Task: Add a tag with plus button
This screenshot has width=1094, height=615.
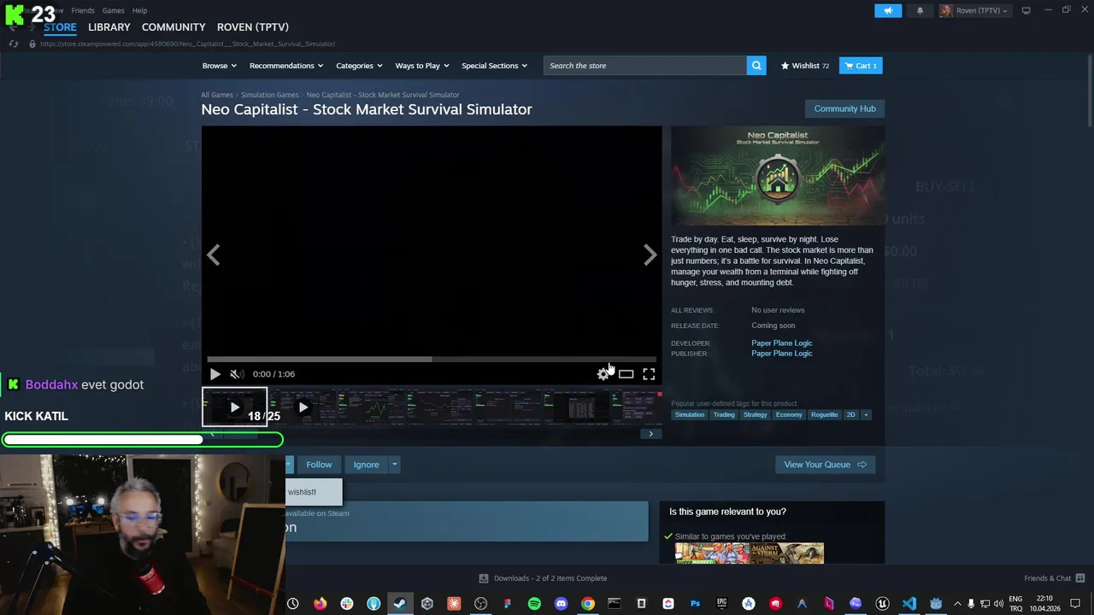Action: pos(866,415)
